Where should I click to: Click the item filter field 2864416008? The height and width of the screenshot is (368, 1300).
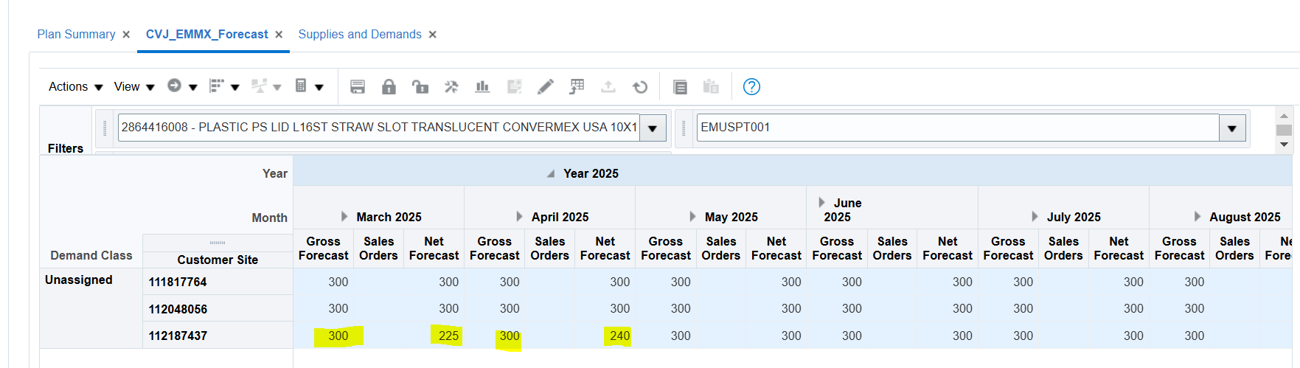click(379, 128)
